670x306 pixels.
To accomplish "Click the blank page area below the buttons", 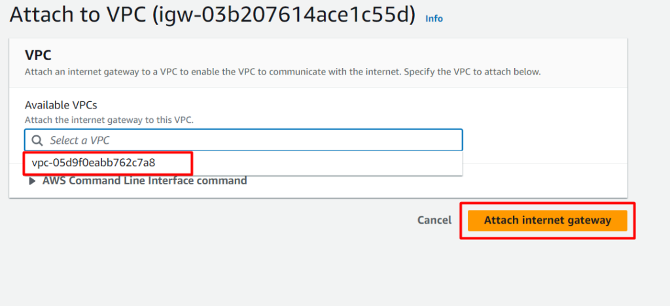I will (327, 275).
